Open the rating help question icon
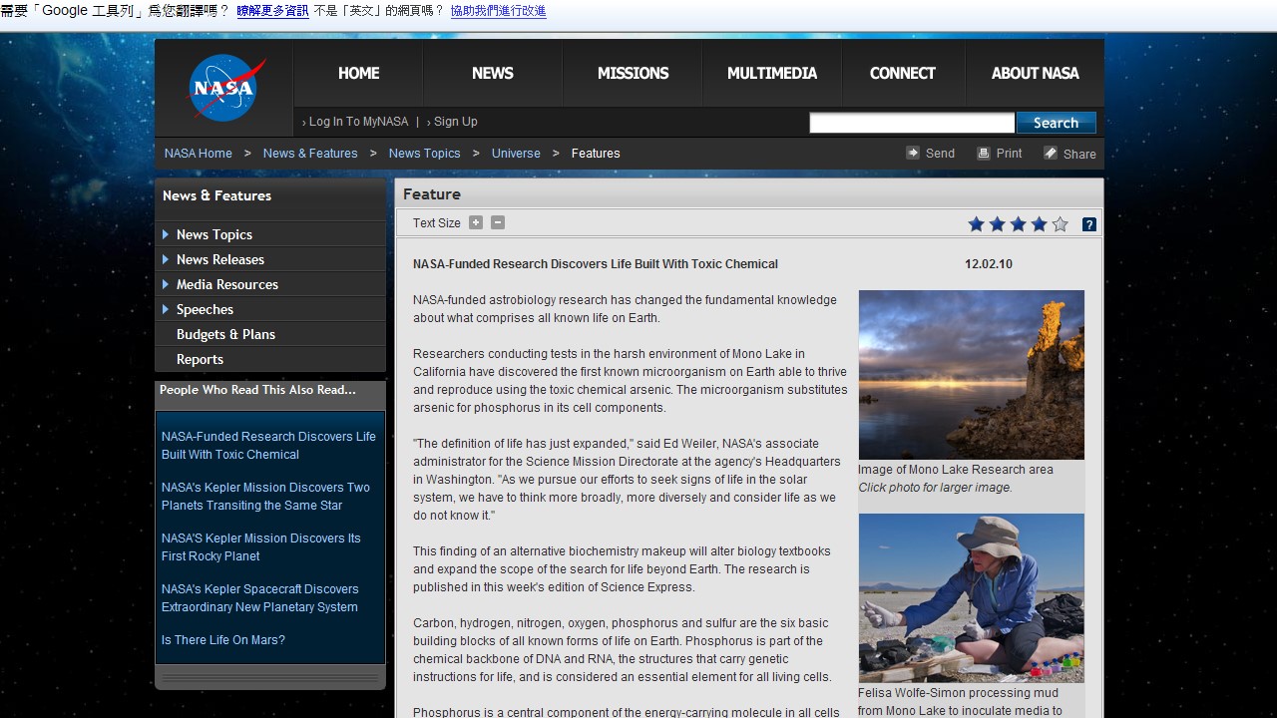Image resolution: width=1277 pixels, height=718 pixels. (1089, 224)
